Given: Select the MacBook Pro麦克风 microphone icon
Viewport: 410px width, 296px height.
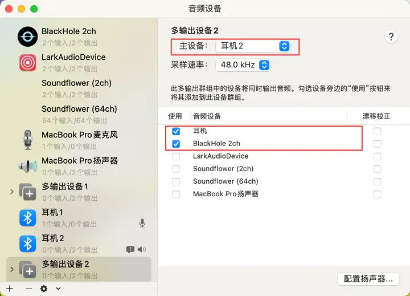Looking at the screenshot, I should pos(28,140).
